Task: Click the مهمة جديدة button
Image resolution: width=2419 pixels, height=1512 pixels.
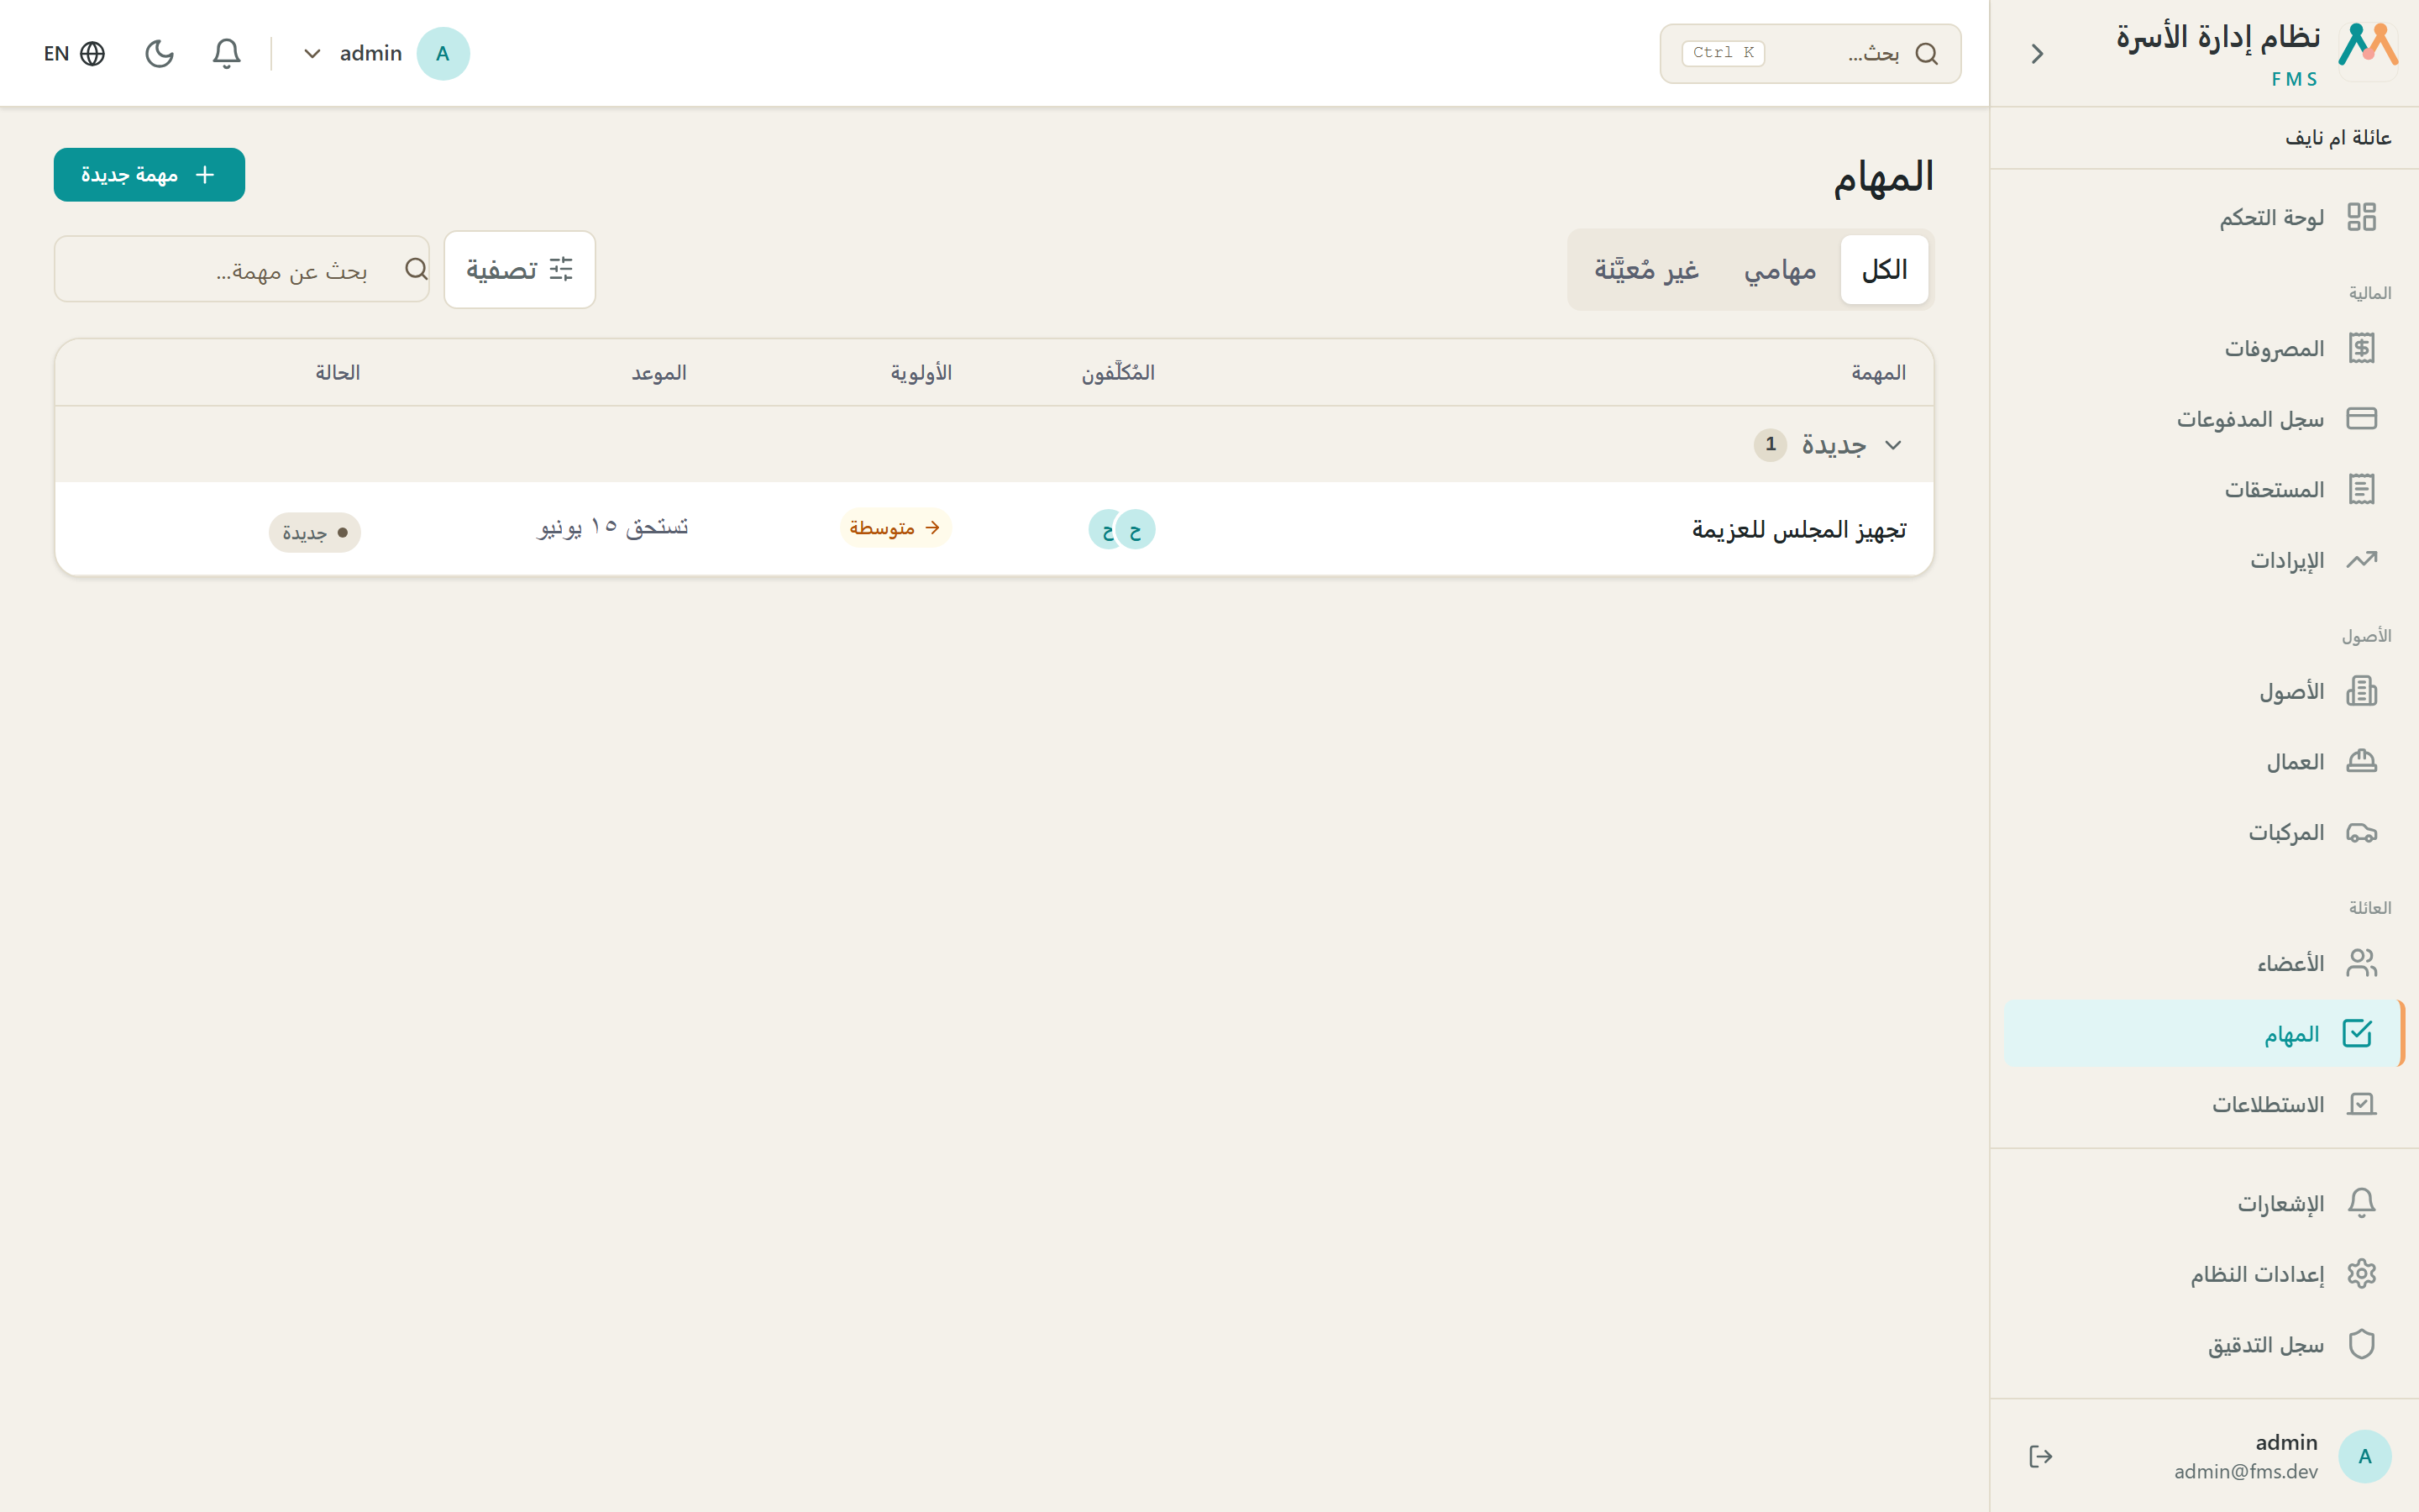Action: tap(149, 175)
